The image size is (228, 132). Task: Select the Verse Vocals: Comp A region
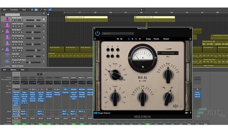tap(155, 19)
